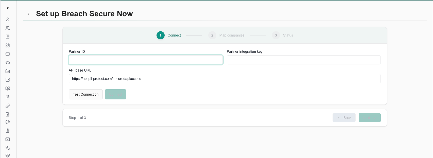Click the 'Set up Breach Secure Now' heading
The width and height of the screenshot is (433, 158).
[84, 14]
